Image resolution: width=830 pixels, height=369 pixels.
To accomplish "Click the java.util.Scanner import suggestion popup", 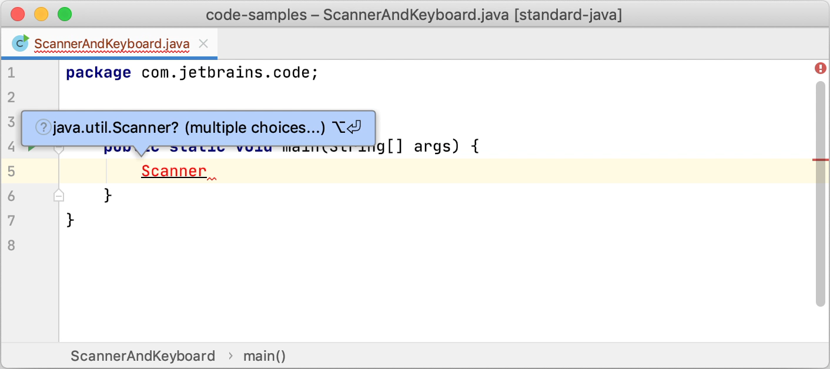I will 199,128.
